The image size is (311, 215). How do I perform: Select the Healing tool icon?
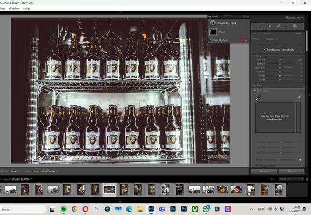click(x=279, y=26)
